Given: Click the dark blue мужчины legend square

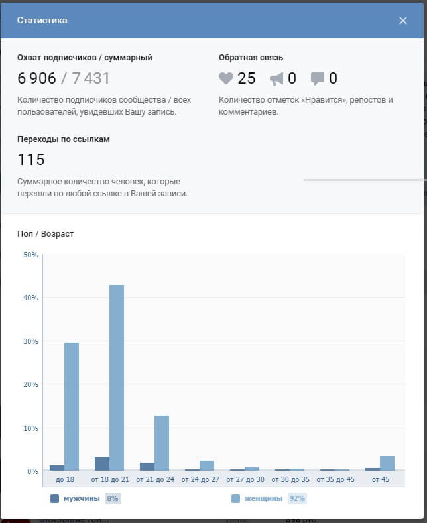Looking at the screenshot, I should (54, 498).
